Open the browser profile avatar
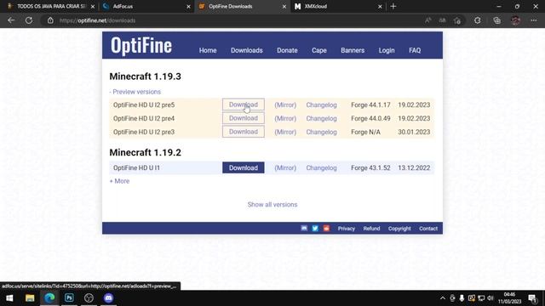 (x=515, y=20)
